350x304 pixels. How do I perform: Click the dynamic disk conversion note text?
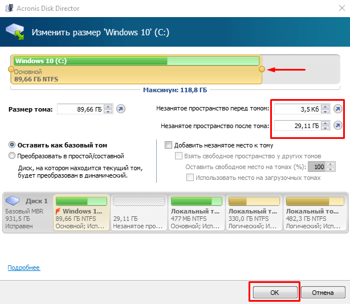[80, 171]
